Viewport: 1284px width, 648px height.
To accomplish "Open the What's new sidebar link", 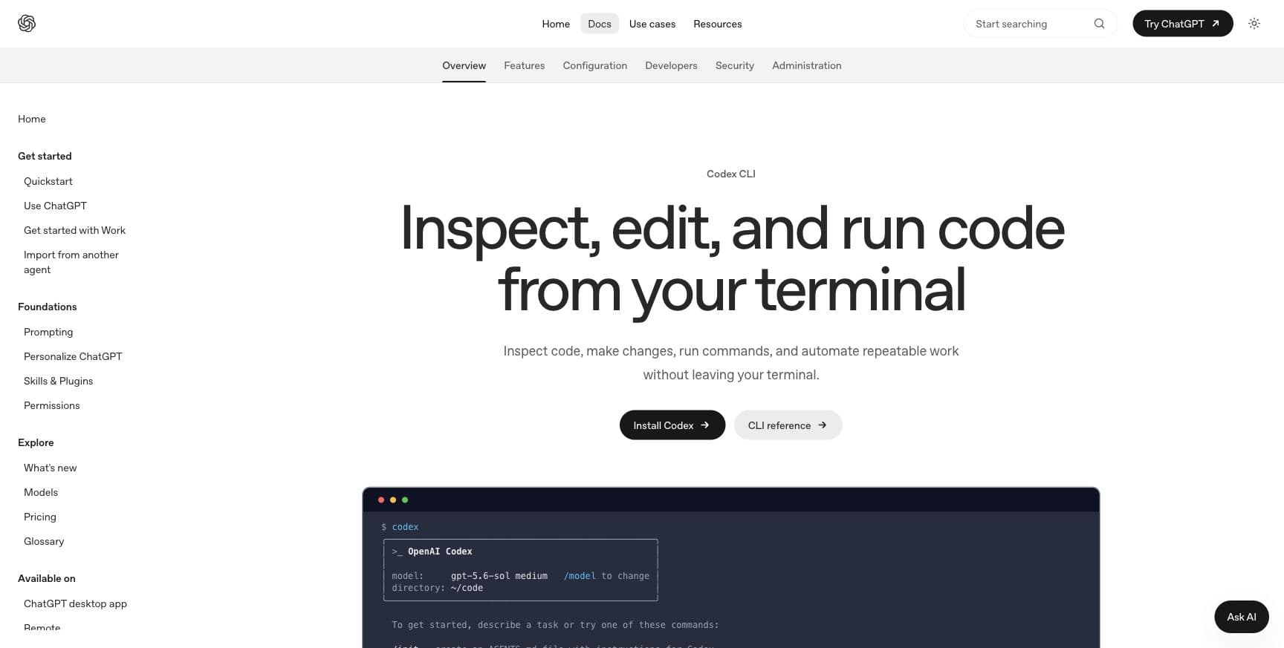I will coord(50,468).
